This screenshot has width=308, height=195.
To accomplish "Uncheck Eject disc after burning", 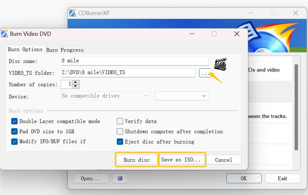I will tap(120, 142).
